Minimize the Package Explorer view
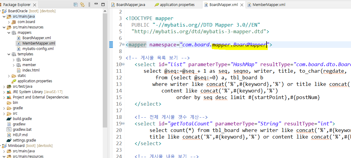This screenshot has height=158, width=351. coord(96,4)
